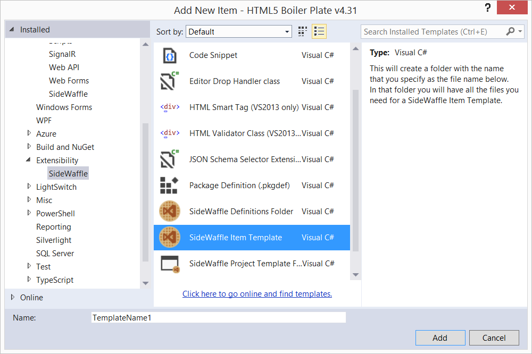The width and height of the screenshot is (532, 354).
Task: Expand the Misc node
Action: point(29,200)
